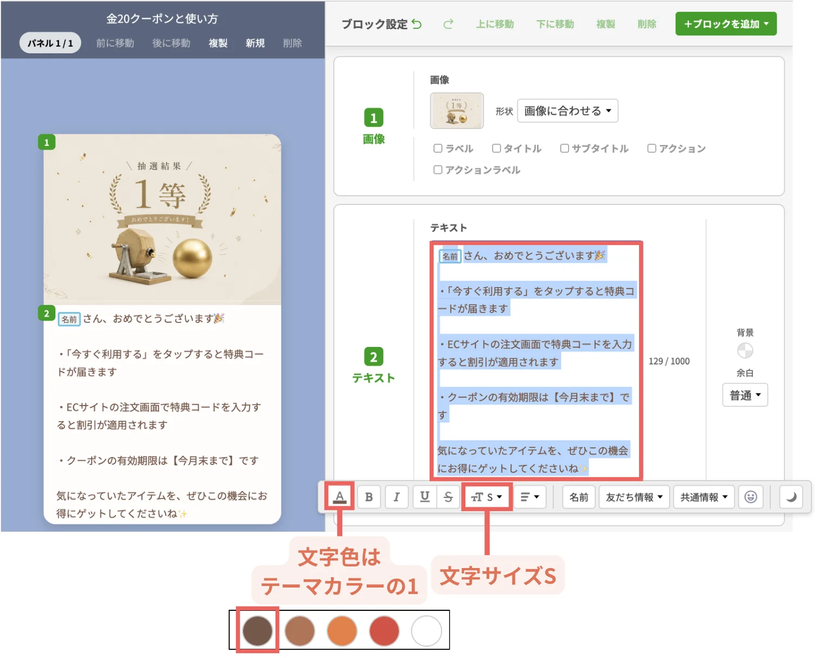
Task: Open the 友だち情報 dropdown
Action: tap(634, 497)
